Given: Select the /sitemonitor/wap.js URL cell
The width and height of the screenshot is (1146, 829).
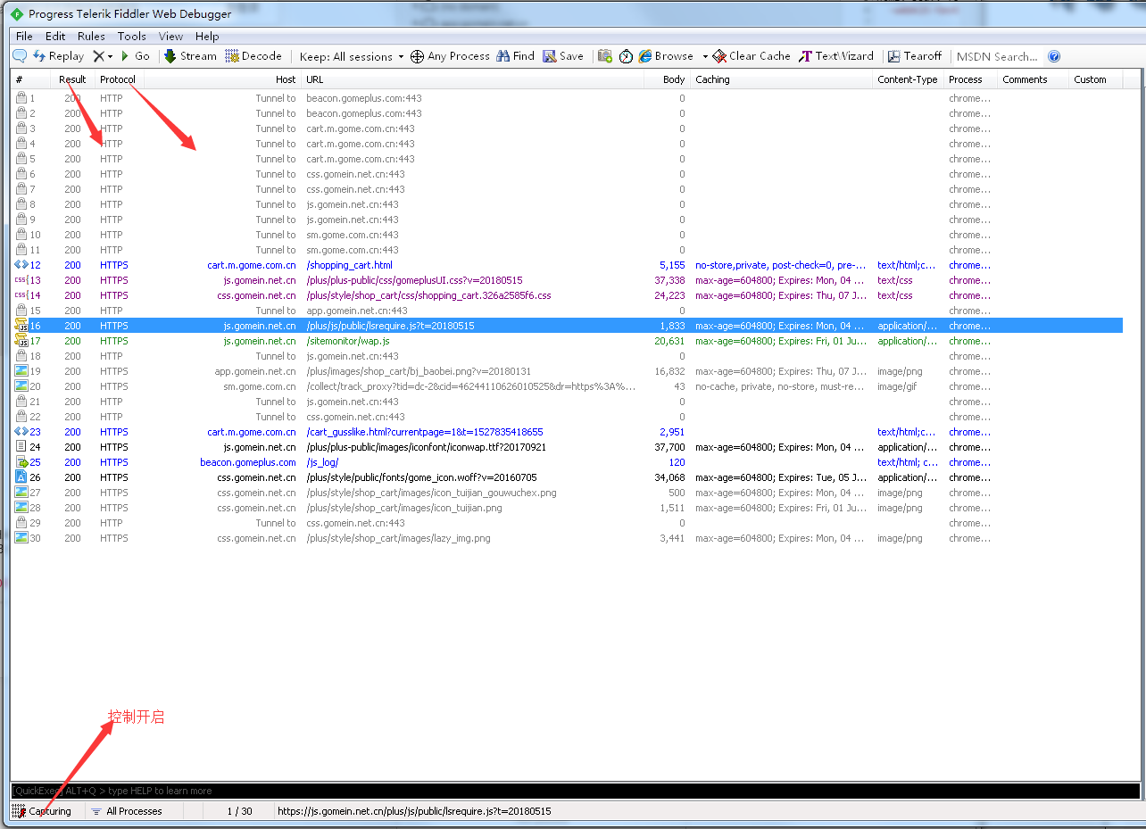Looking at the screenshot, I should [x=348, y=341].
